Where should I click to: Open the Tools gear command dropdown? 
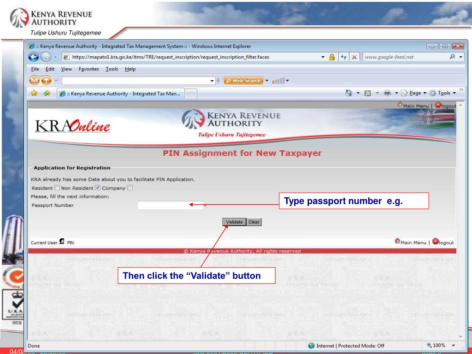click(442, 93)
